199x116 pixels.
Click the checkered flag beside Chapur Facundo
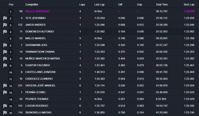pyautogui.click(x=5, y=65)
